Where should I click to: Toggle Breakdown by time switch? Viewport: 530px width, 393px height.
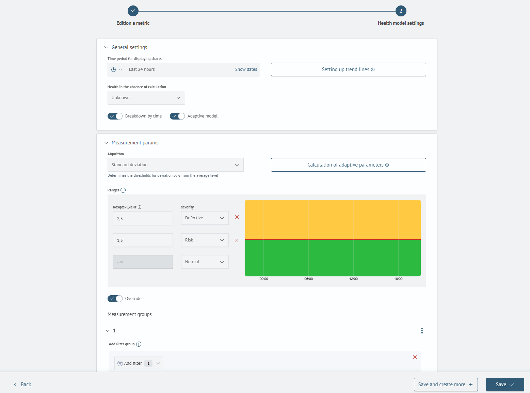(115, 116)
